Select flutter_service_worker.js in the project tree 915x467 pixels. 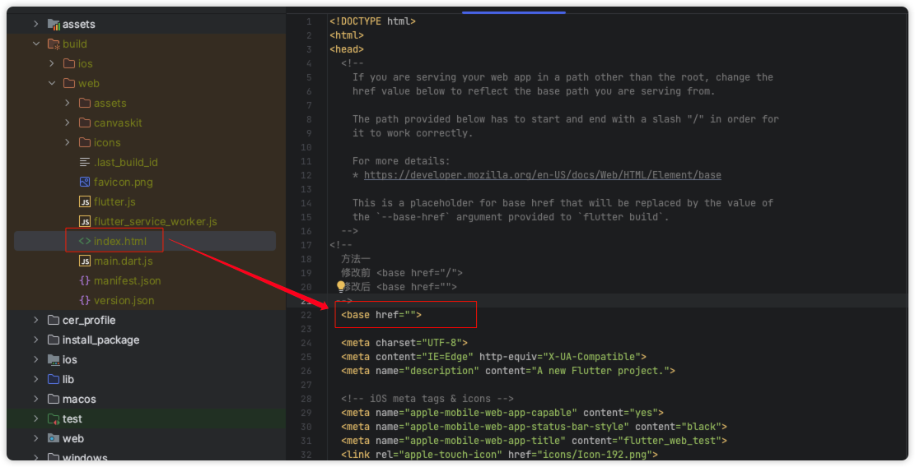[x=155, y=221]
